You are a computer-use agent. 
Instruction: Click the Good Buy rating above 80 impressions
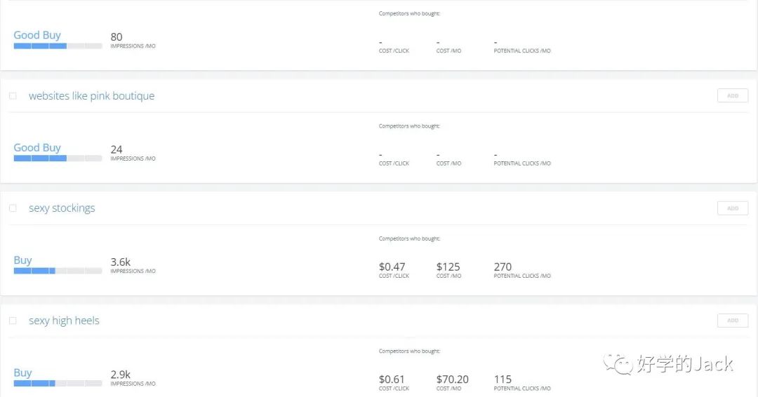pos(37,35)
